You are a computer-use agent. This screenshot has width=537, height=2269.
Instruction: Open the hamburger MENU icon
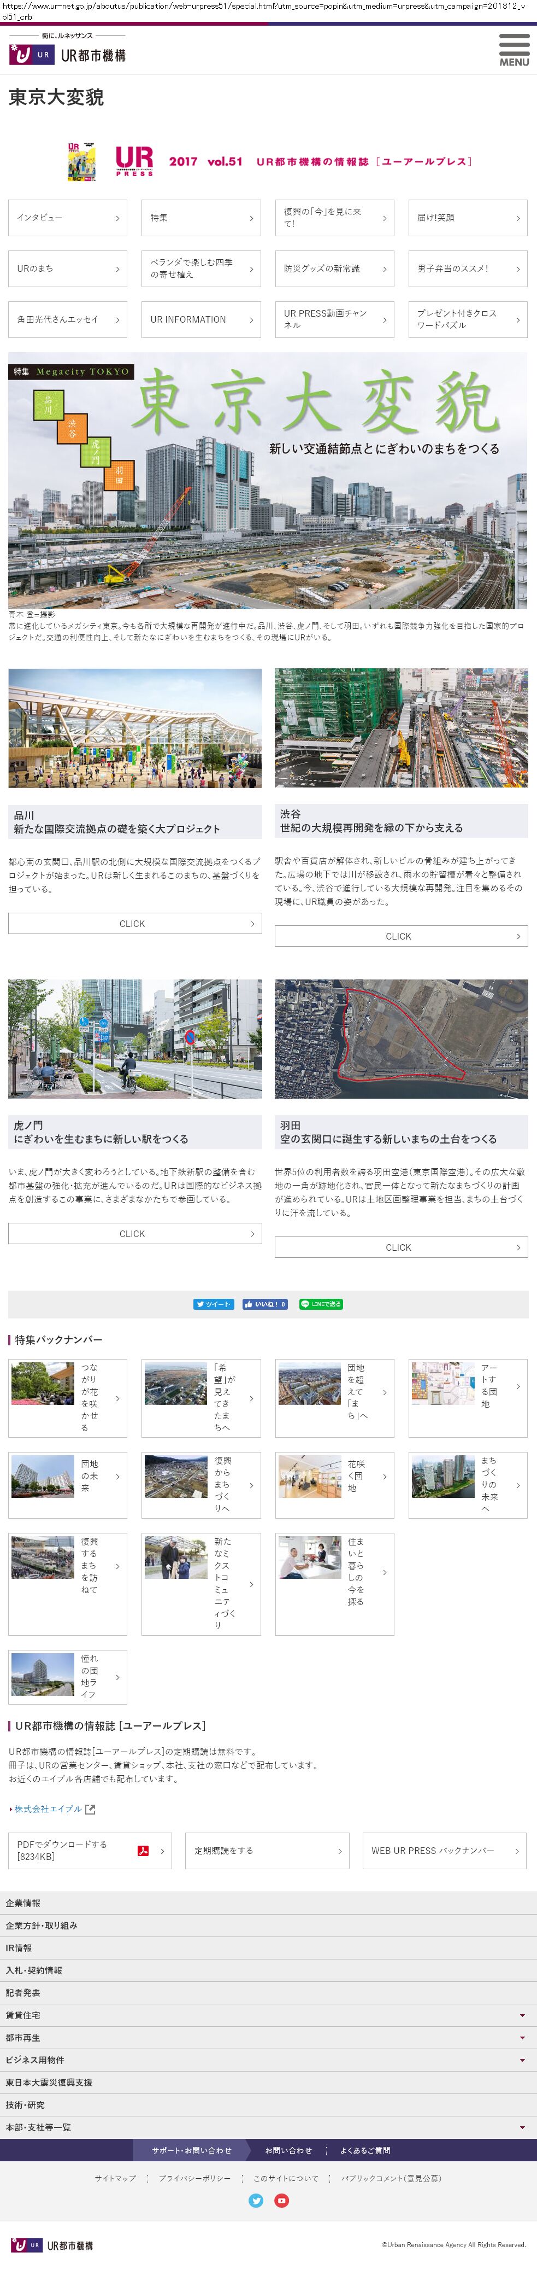(x=514, y=50)
